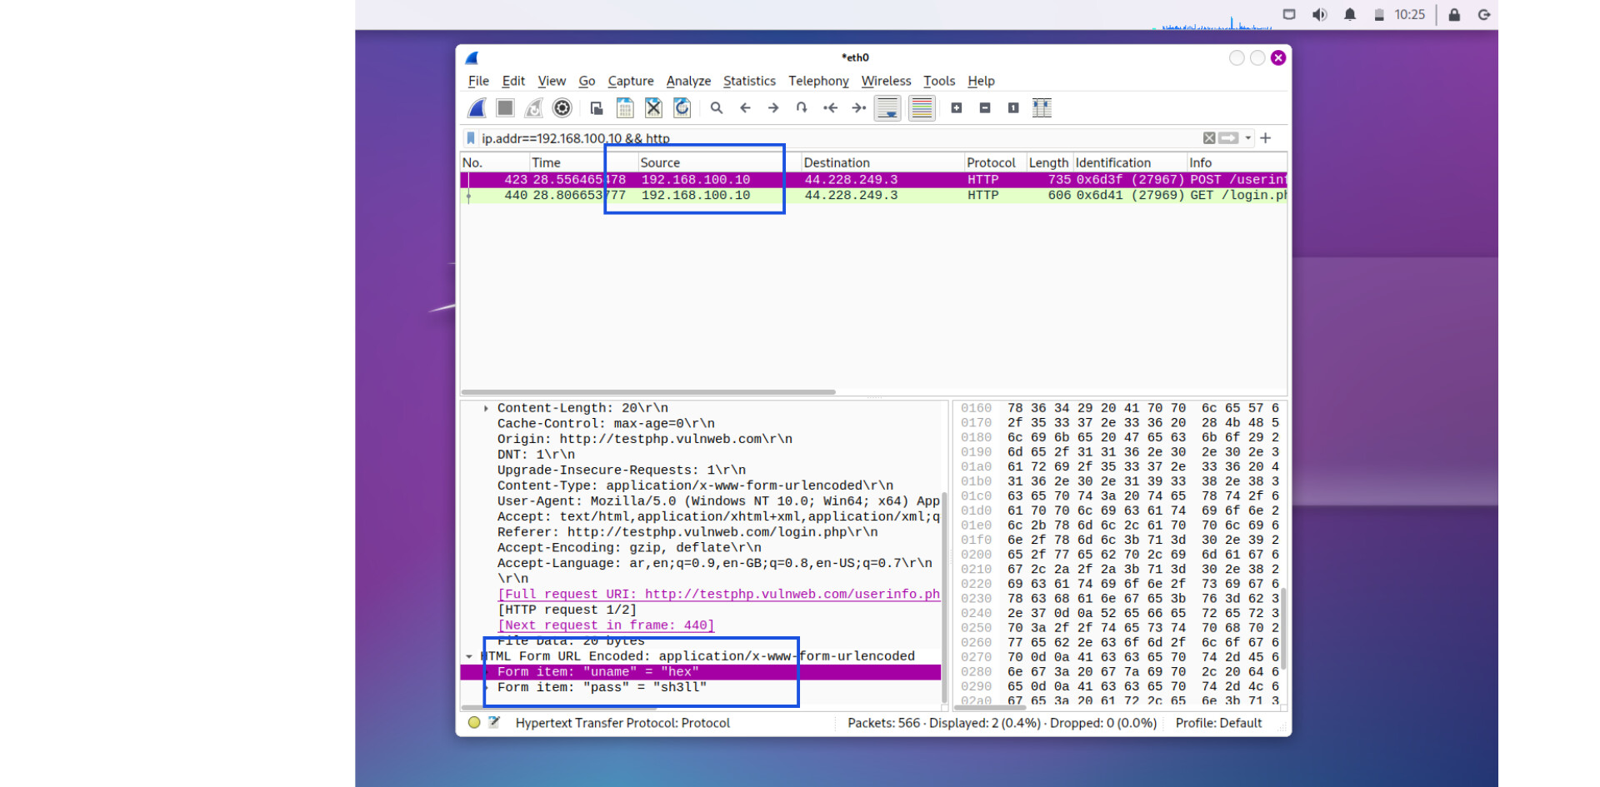Select packet 423 POST /userinfo row
1600x787 pixels.
coord(873,180)
